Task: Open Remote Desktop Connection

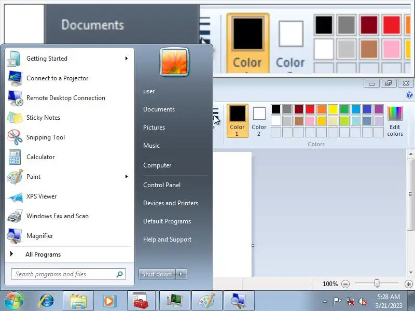Action: [x=69, y=98]
